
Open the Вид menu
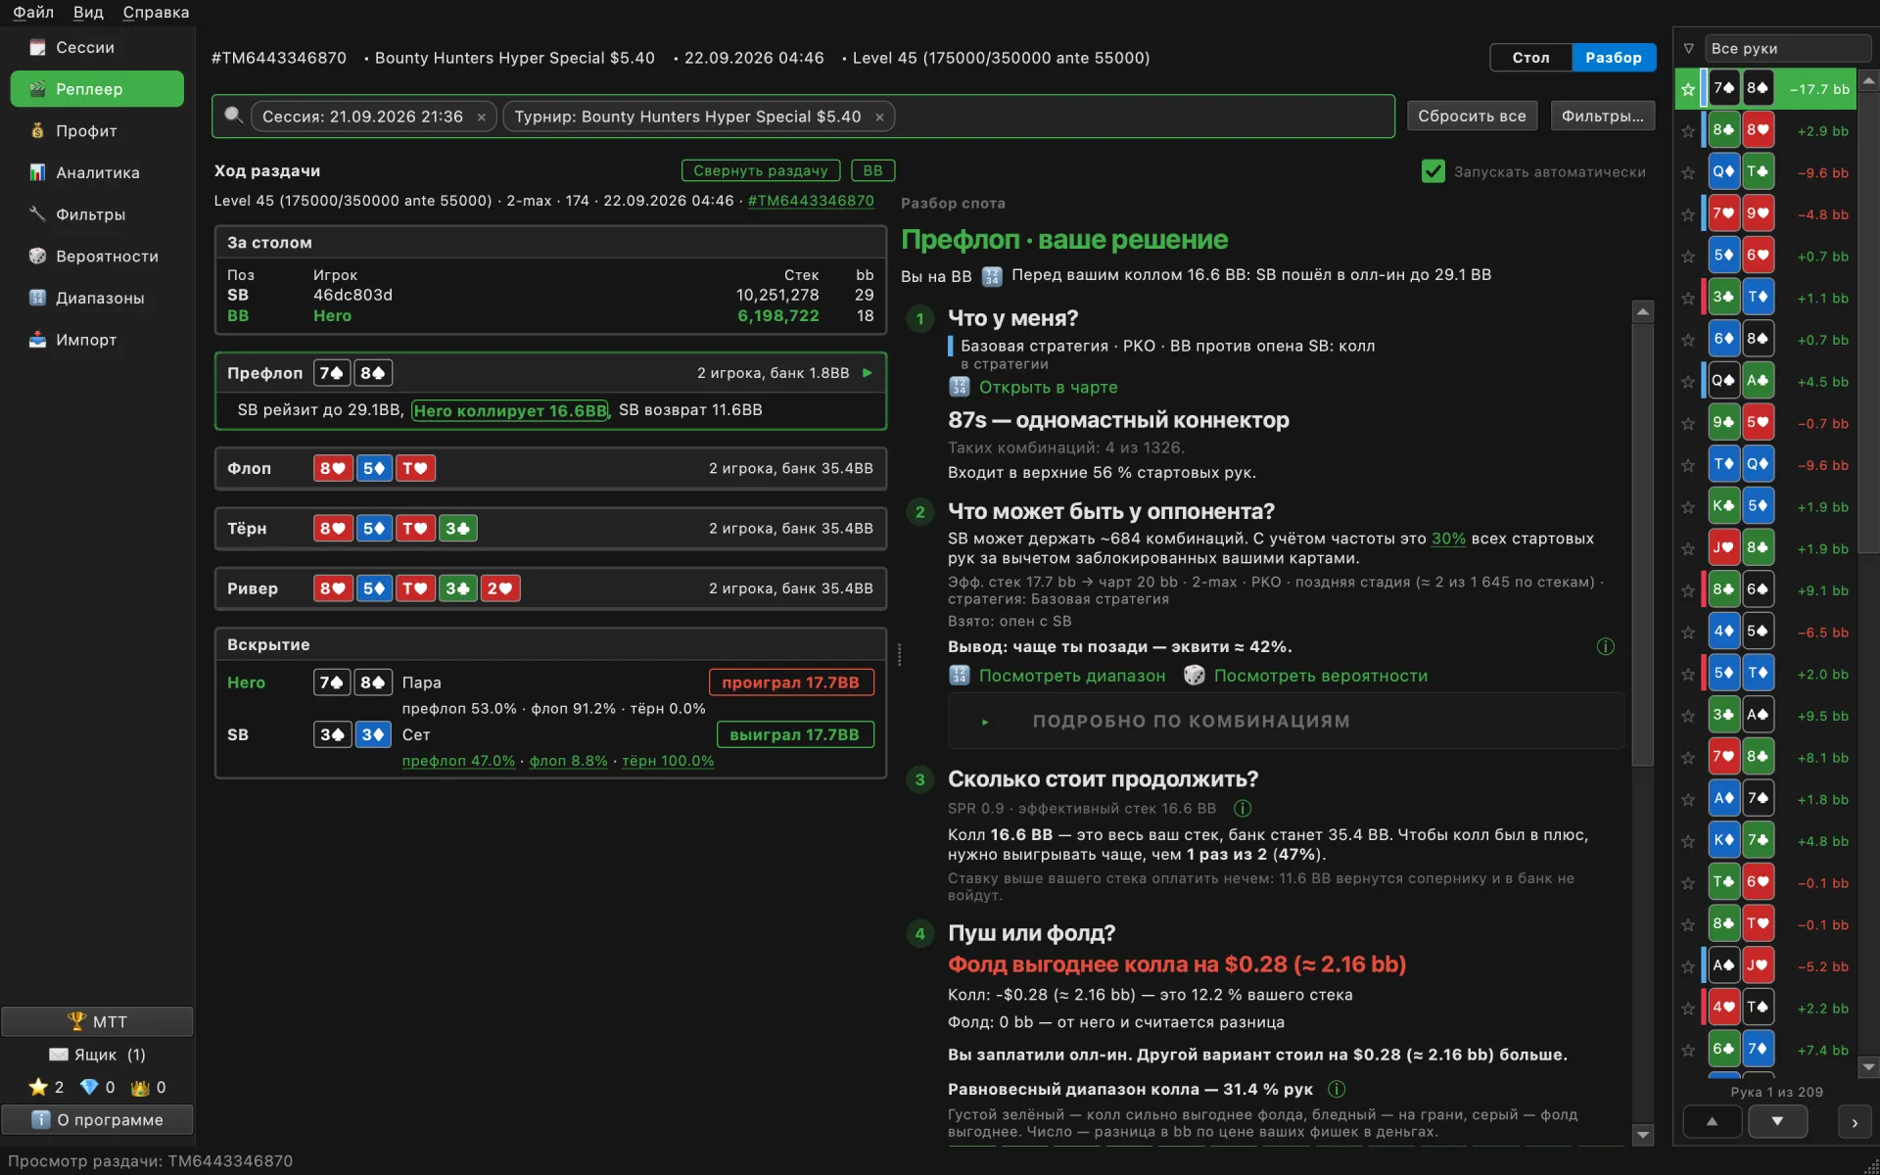pyautogui.click(x=88, y=12)
